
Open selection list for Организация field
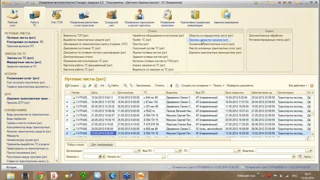tap(135, 151)
